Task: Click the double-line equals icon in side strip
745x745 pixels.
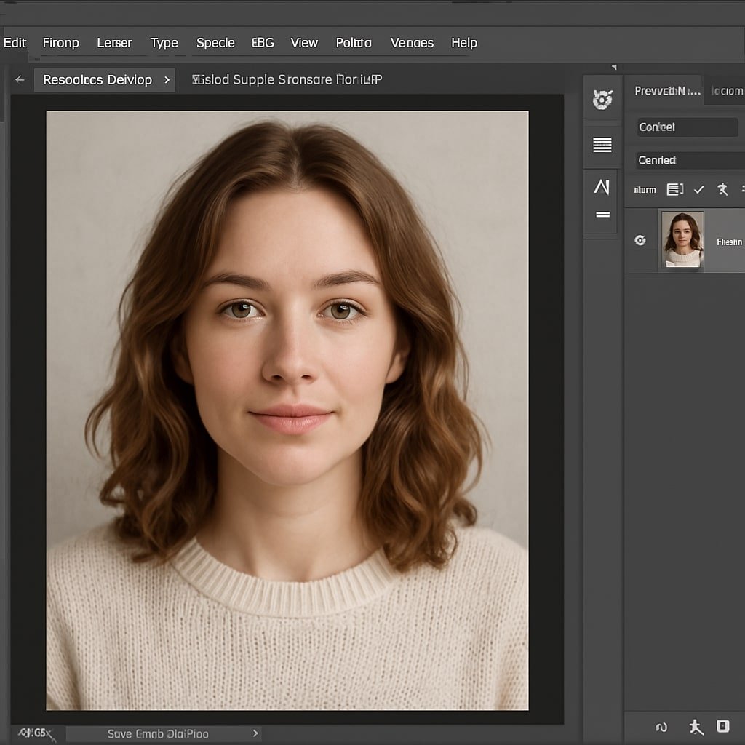Action: (603, 215)
